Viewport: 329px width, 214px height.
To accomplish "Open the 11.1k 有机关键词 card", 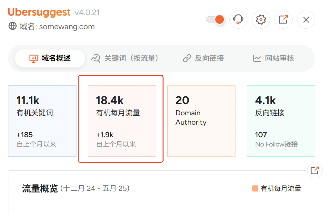I will coord(42,121).
